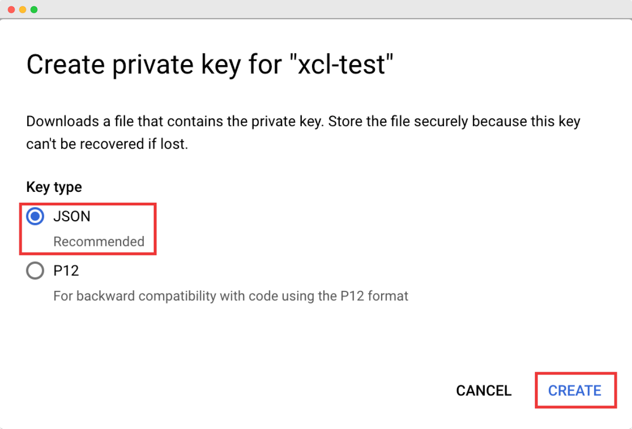Click the highlighted CREATE area
The height and width of the screenshot is (429, 632).
point(575,391)
